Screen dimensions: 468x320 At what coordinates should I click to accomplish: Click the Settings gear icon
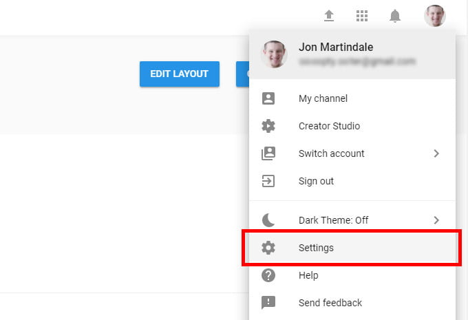coord(268,248)
